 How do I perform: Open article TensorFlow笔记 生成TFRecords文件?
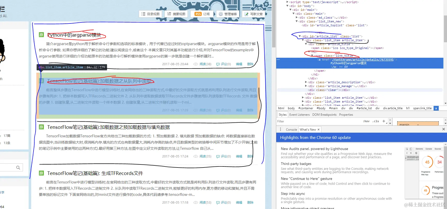point(95,173)
